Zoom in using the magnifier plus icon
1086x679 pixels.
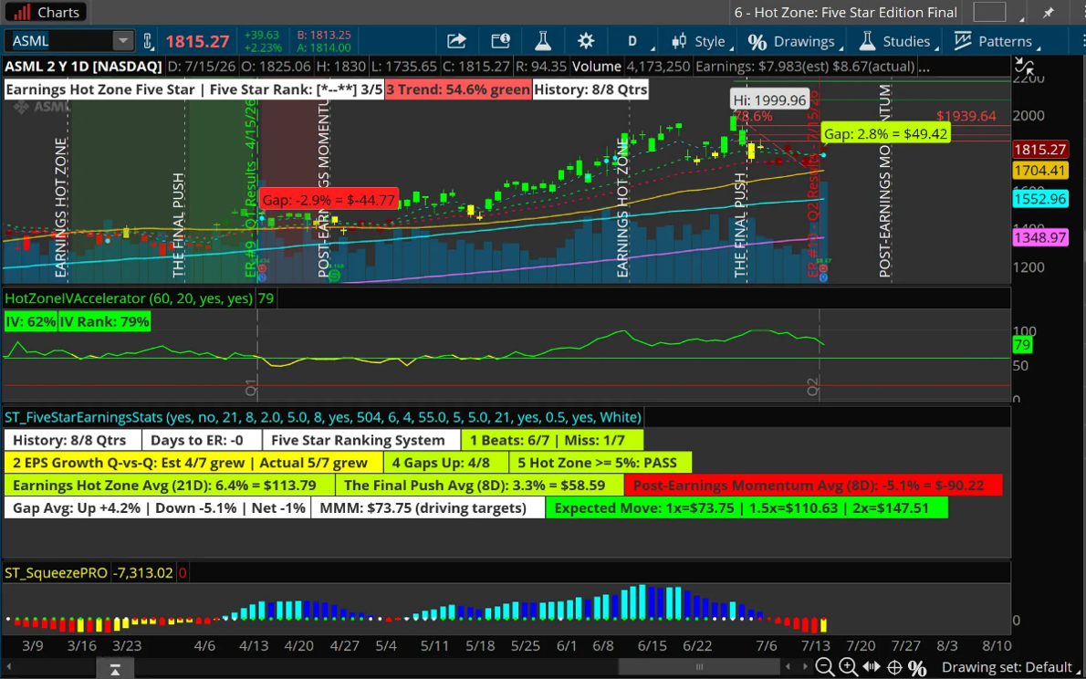848,667
